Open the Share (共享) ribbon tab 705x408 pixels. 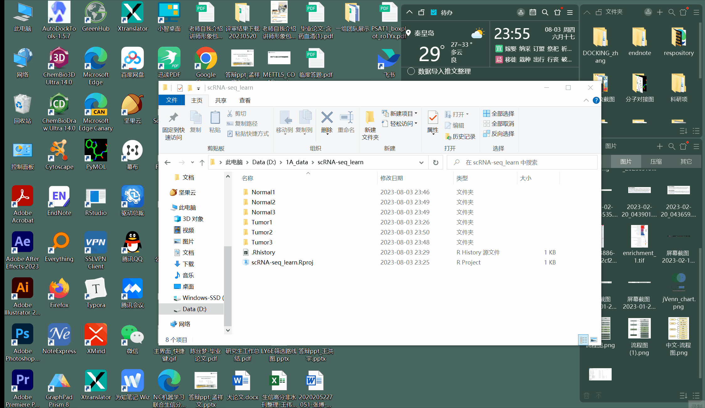point(221,100)
